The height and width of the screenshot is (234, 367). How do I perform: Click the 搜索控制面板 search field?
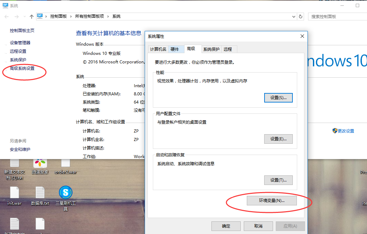pyautogui.click(x=337, y=17)
